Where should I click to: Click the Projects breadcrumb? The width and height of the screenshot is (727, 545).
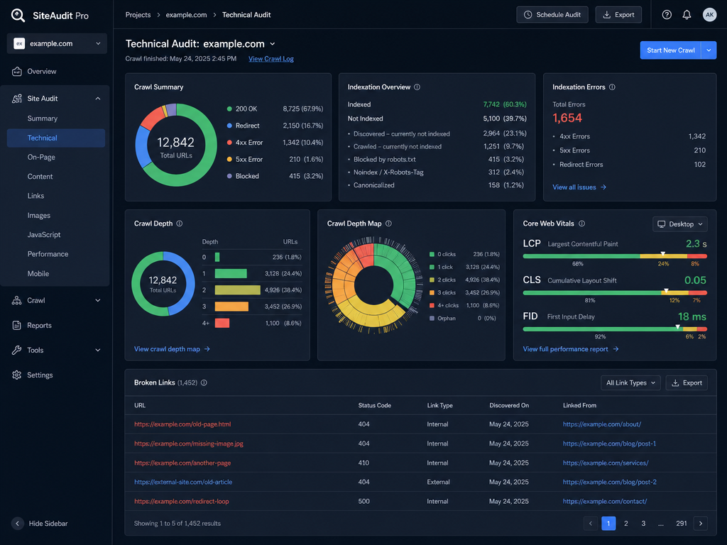(x=138, y=15)
